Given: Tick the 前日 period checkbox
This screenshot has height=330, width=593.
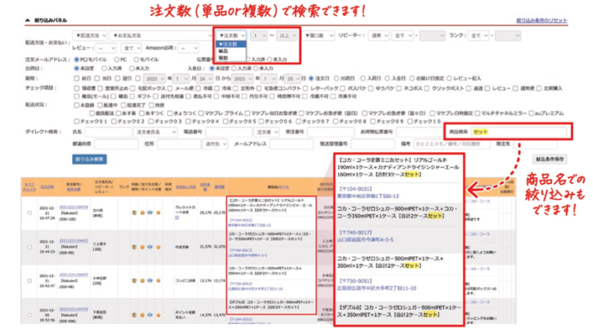Looking at the screenshot, I should coord(77,78).
